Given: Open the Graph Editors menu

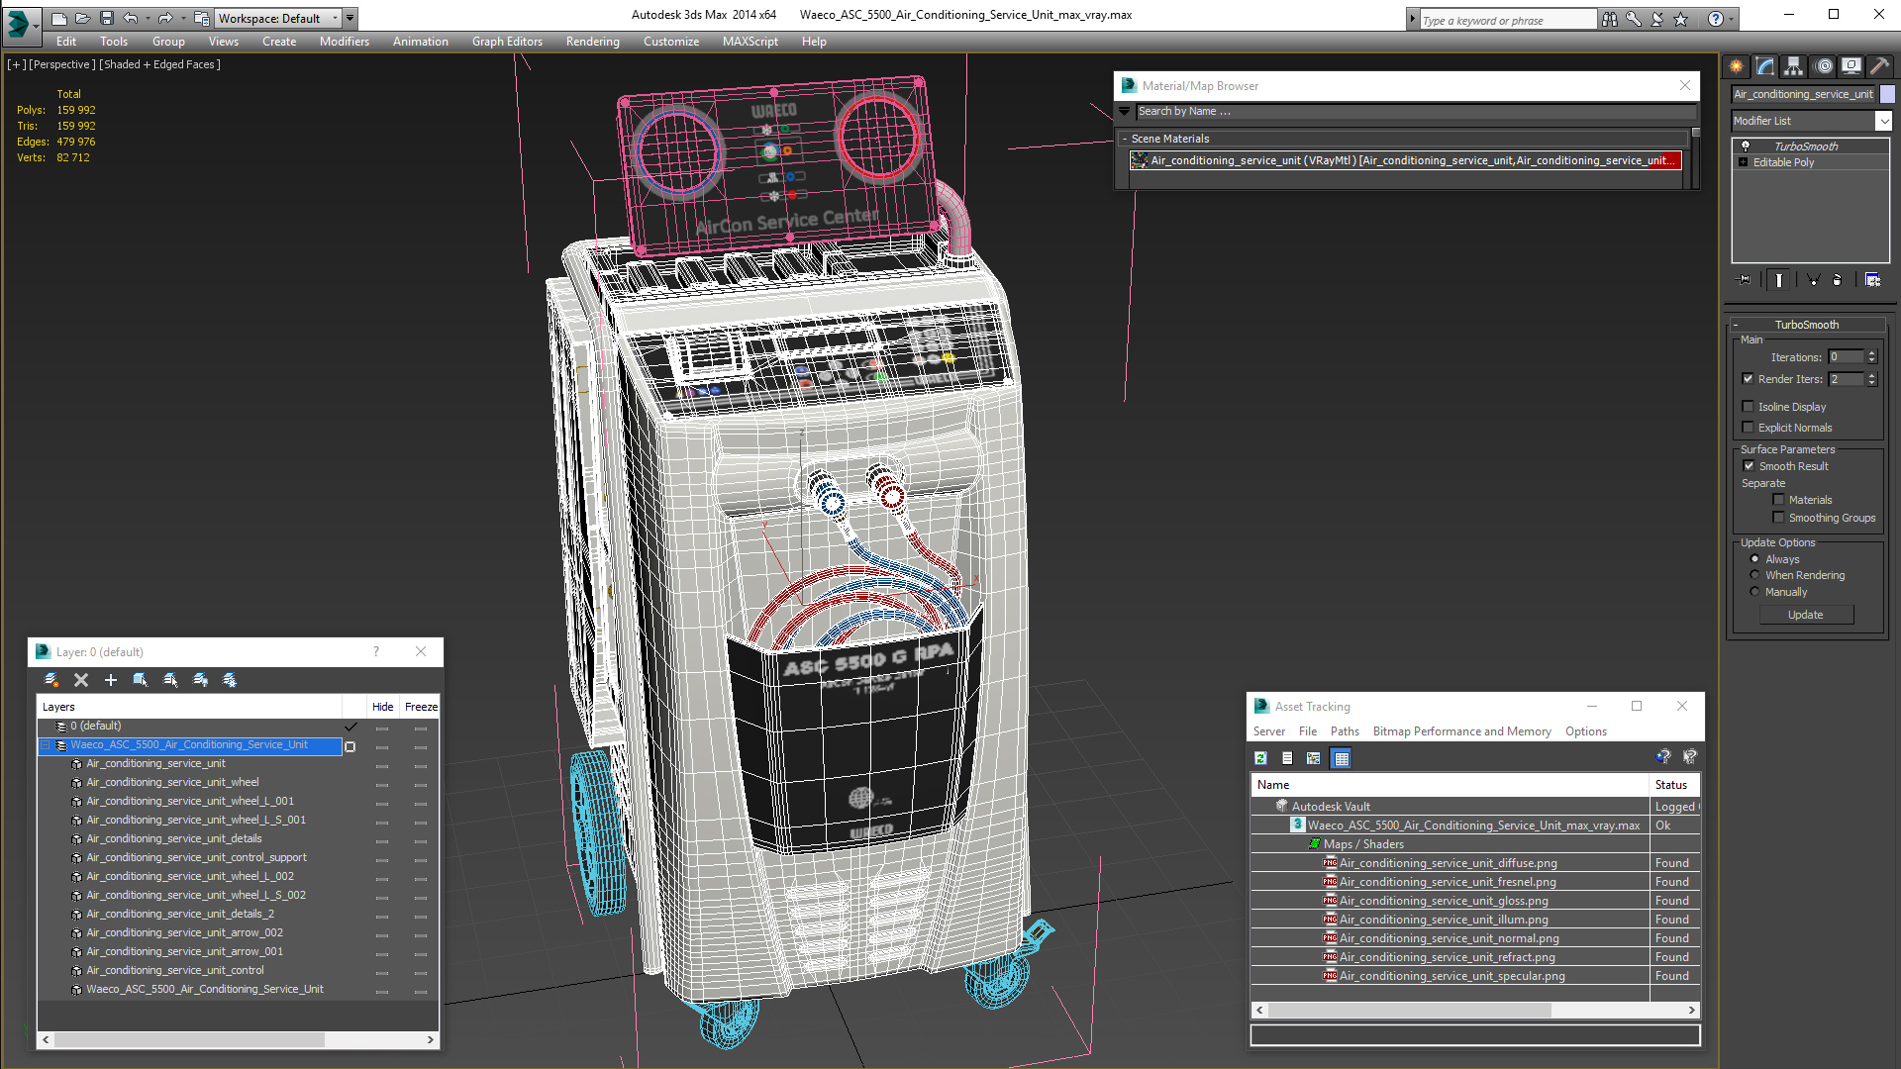Looking at the screenshot, I should (507, 42).
